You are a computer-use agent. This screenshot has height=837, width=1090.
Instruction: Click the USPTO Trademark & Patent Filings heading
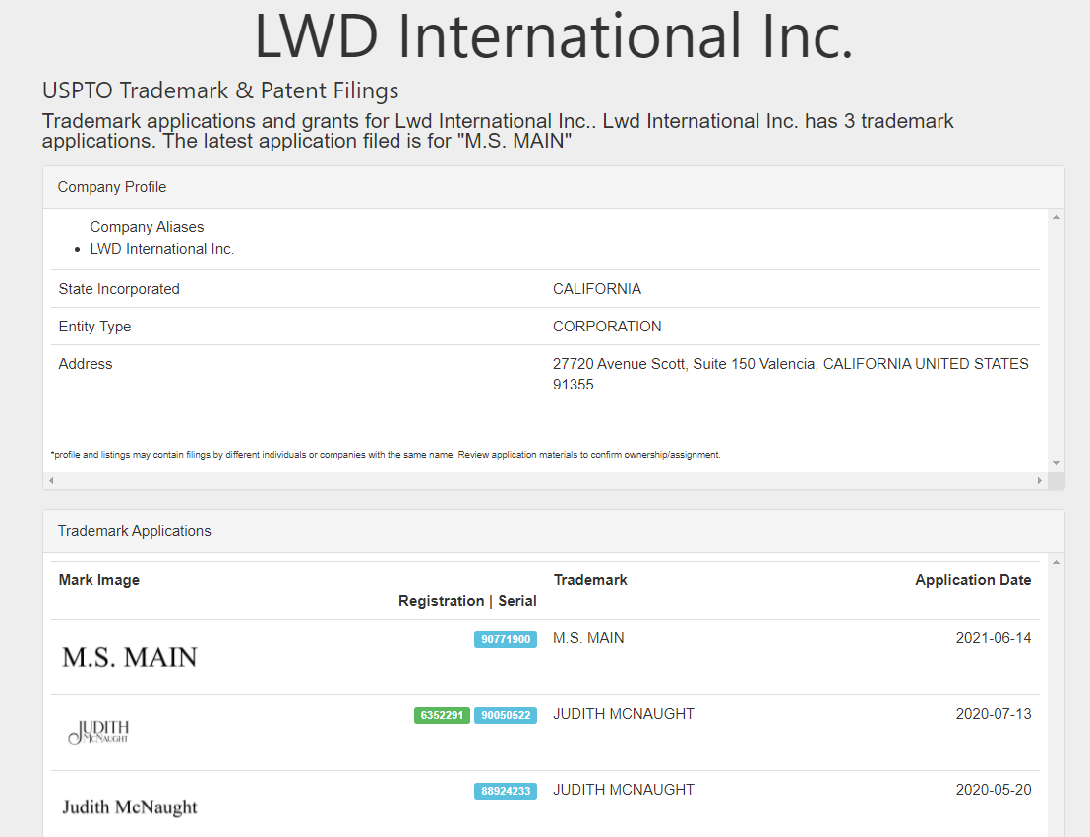coord(220,91)
